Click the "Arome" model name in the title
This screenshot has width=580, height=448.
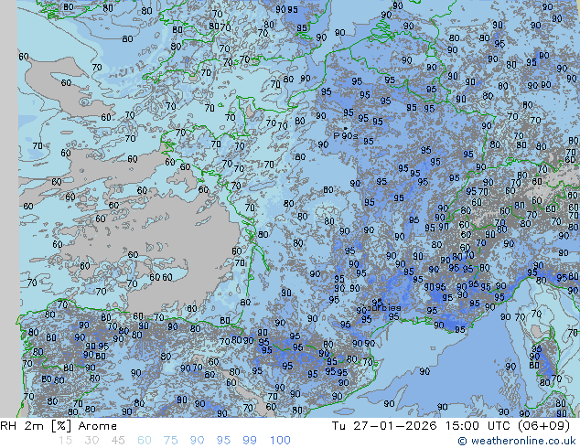click(x=97, y=426)
